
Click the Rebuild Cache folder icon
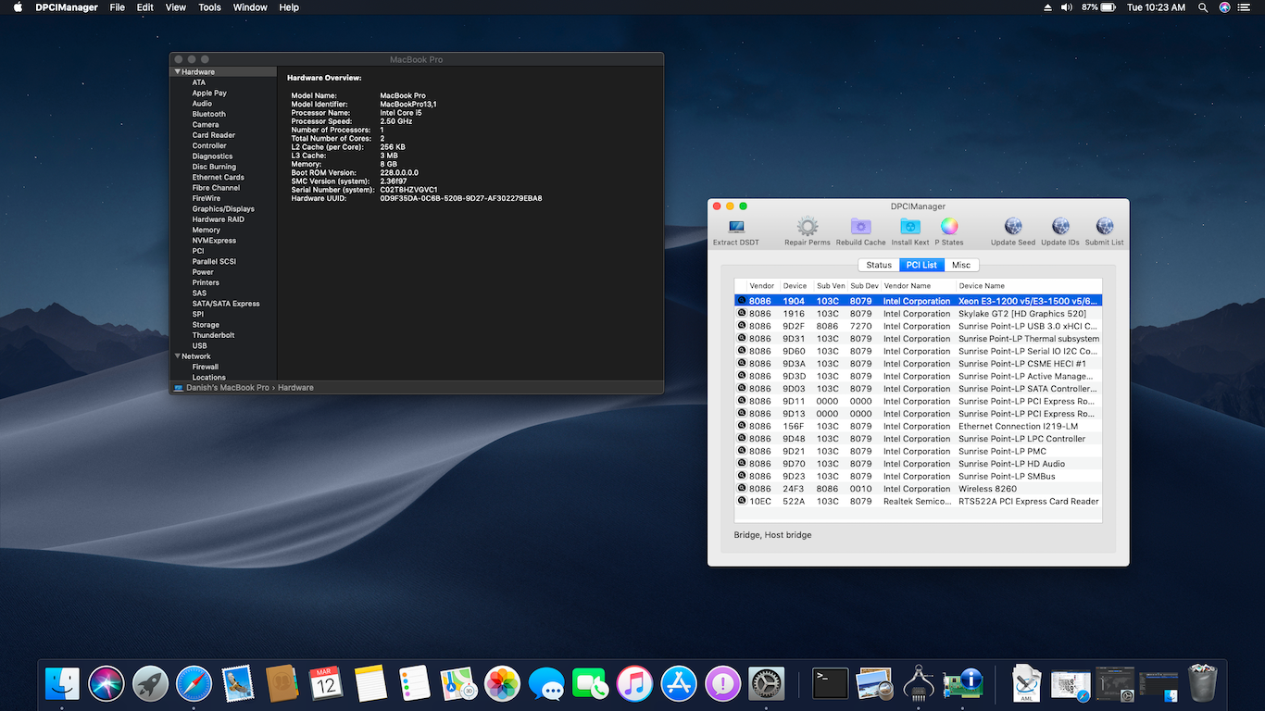tap(860, 227)
